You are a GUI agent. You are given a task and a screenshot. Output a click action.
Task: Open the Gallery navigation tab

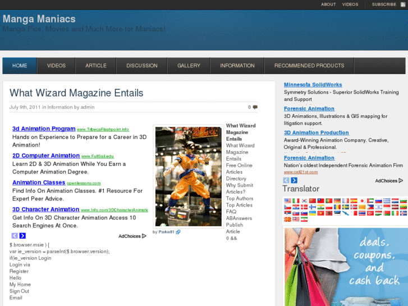[x=189, y=66]
